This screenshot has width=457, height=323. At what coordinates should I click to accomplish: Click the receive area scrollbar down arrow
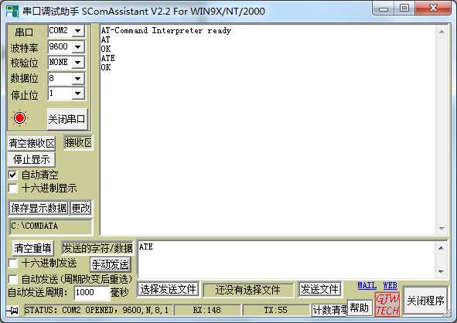(x=442, y=228)
